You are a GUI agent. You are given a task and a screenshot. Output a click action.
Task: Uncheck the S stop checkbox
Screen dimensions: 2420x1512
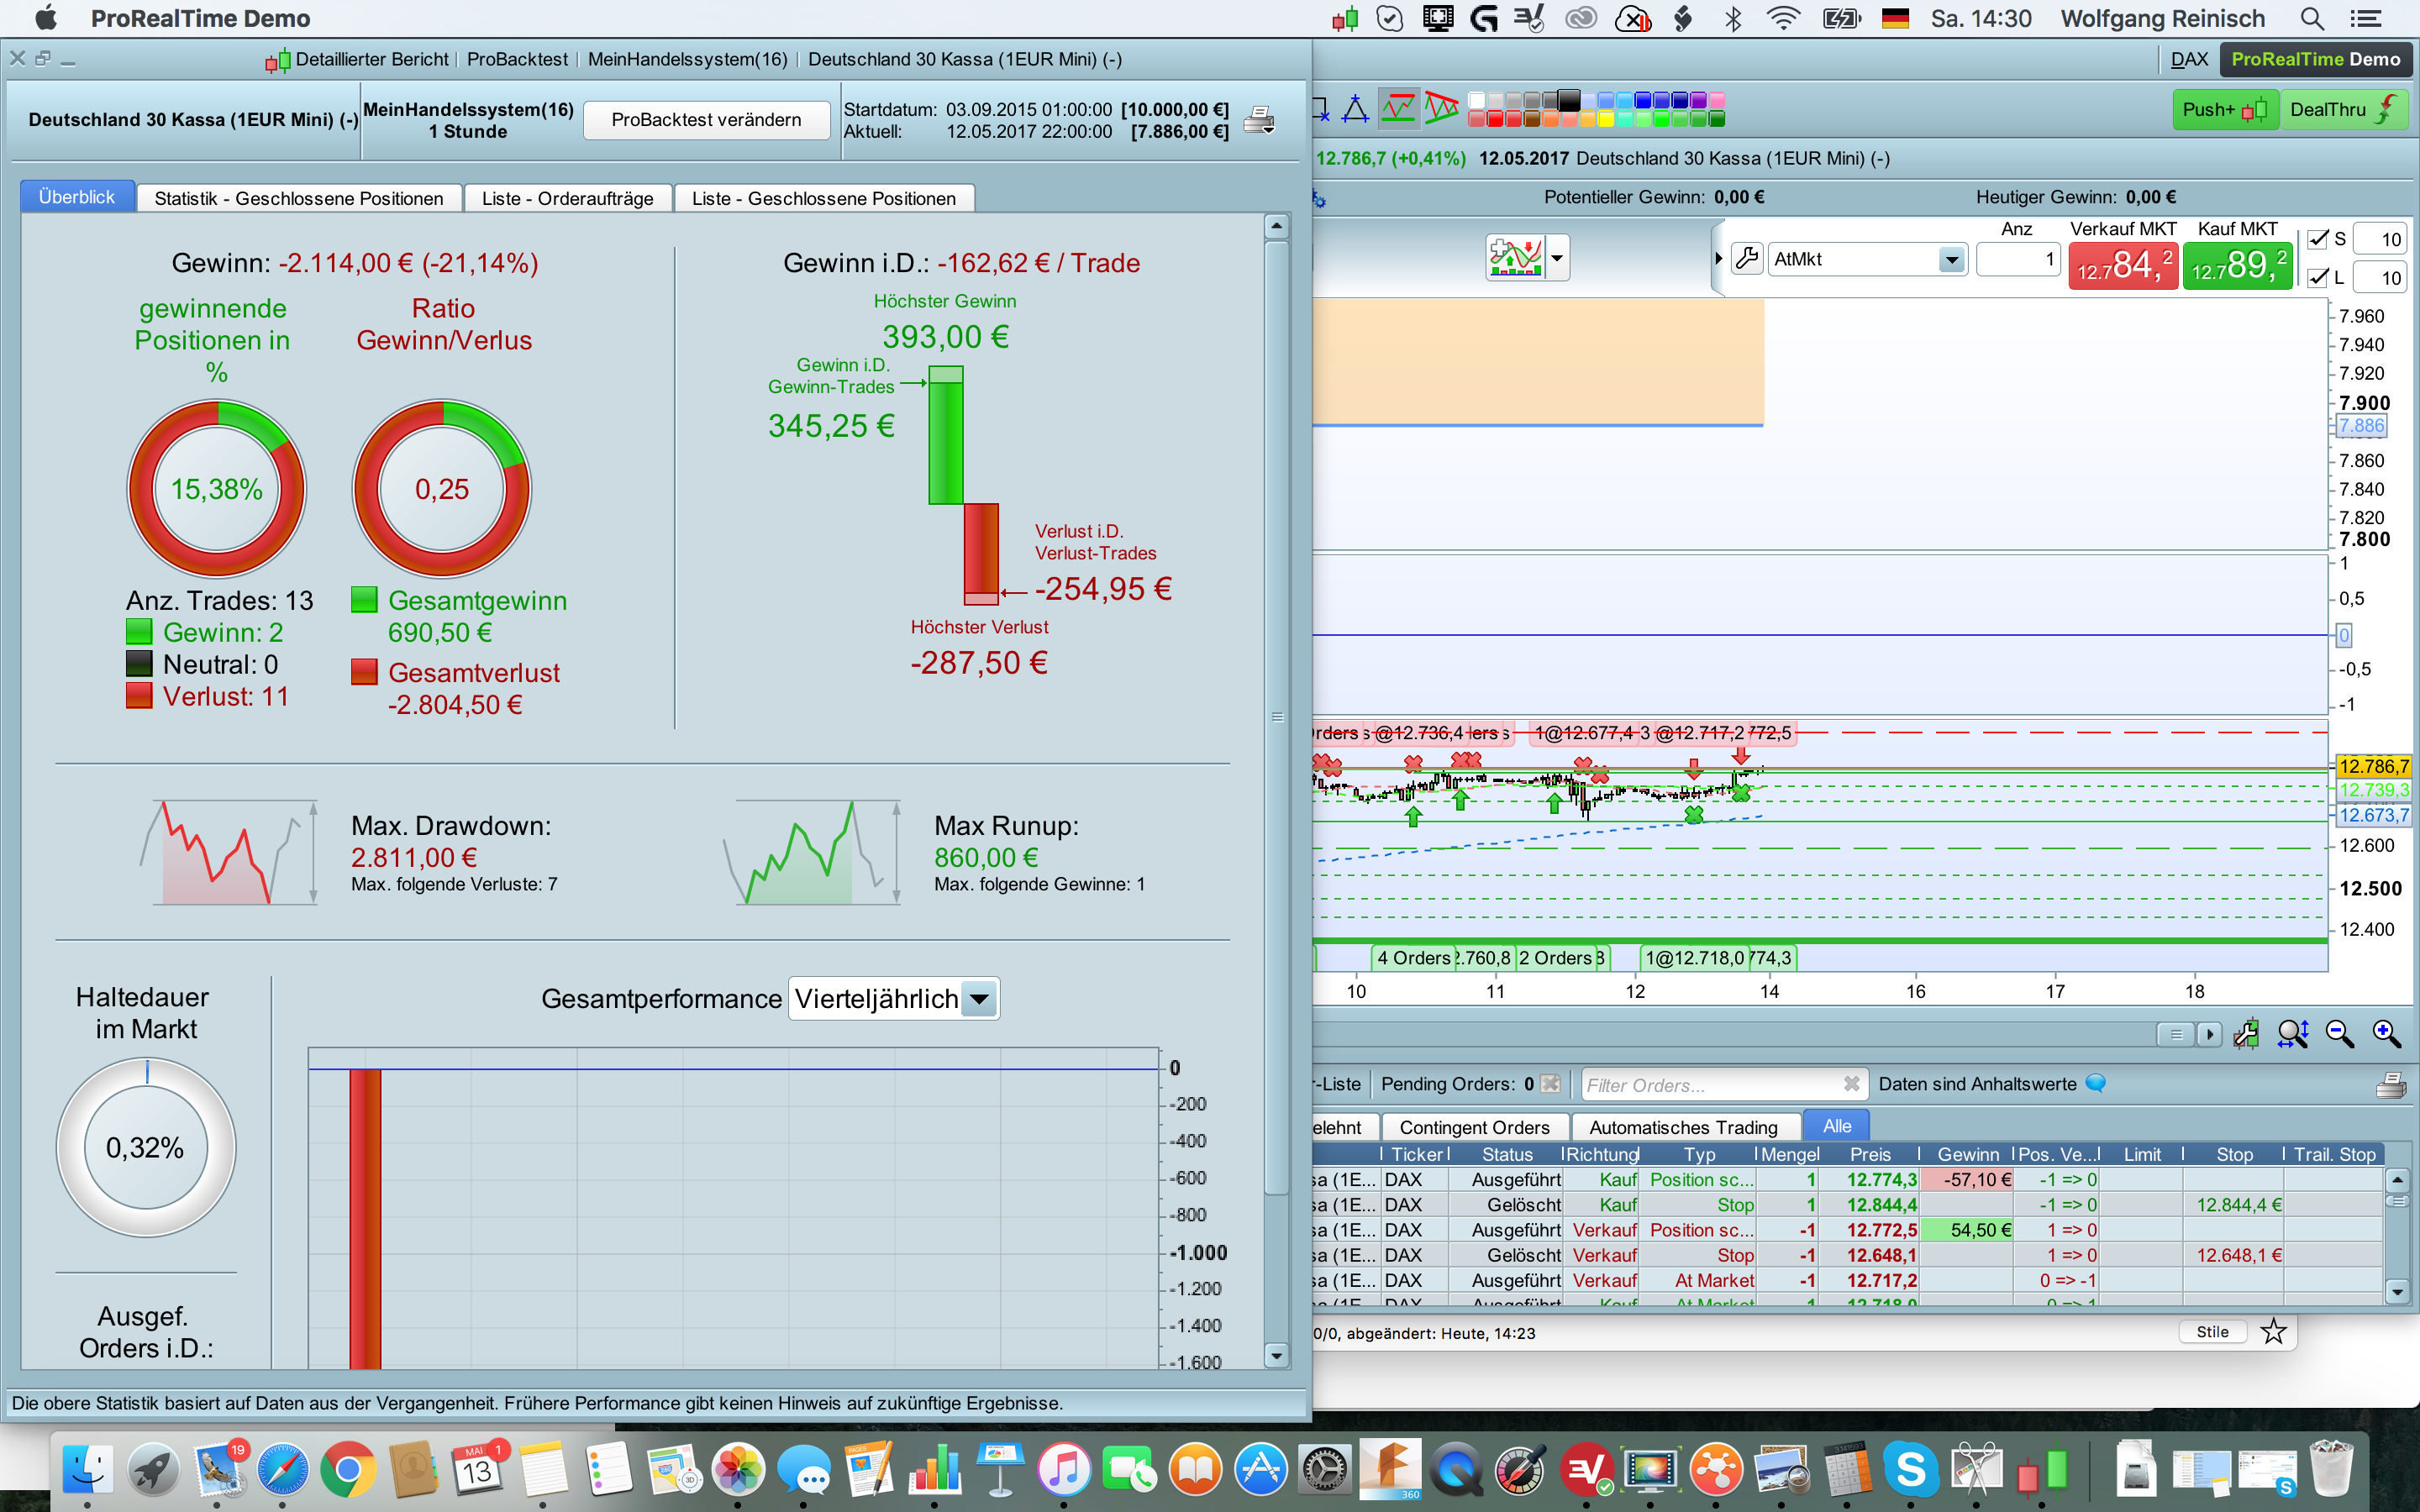[2317, 239]
